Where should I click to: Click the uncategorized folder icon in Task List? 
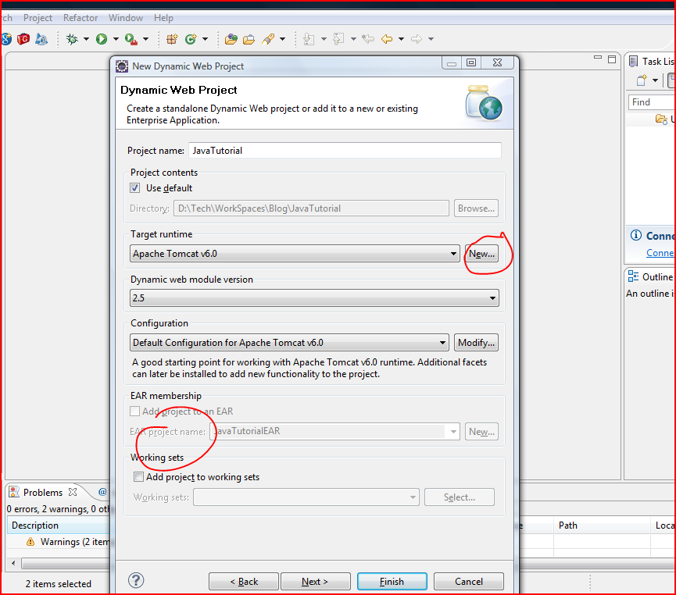661,119
